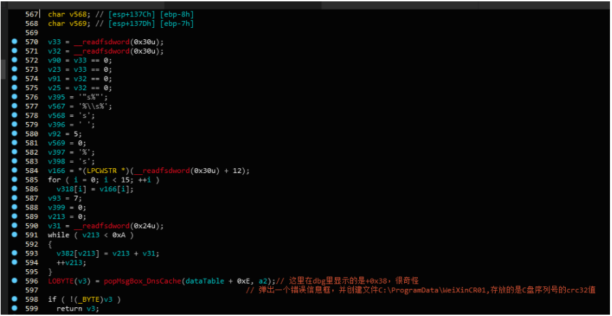Toggle breakpoint dot on line 586
The image size is (612, 316).
14,189
